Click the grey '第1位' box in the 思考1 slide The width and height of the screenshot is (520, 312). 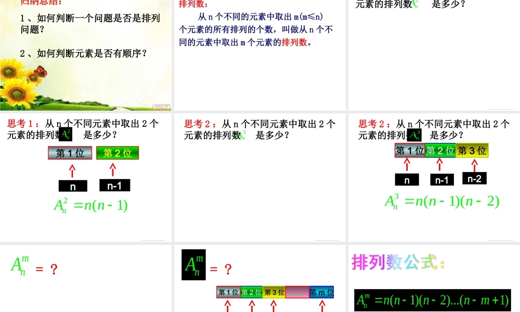pyautogui.click(x=70, y=153)
